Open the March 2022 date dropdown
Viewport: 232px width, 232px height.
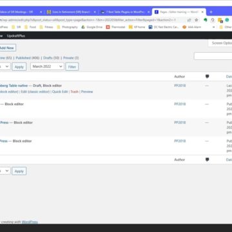[x=47, y=66]
